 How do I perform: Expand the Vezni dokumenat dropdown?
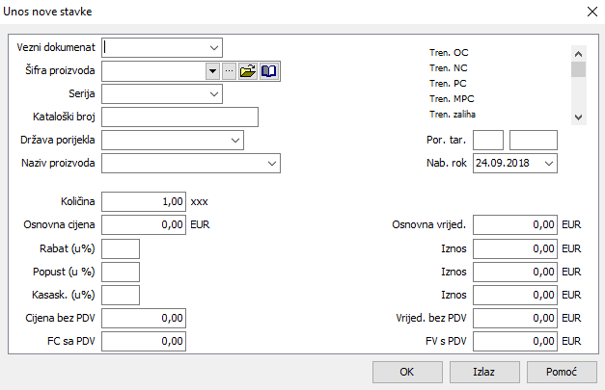pos(212,46)
